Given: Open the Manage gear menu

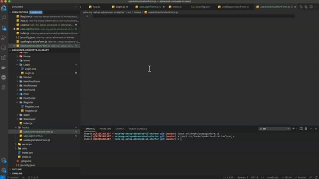Looking at the screenshot, I should point(3,170).
